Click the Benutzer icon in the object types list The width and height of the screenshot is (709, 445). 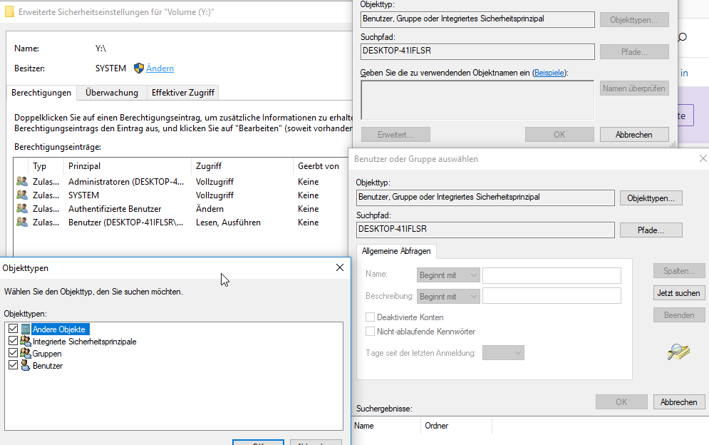(26, 365)
